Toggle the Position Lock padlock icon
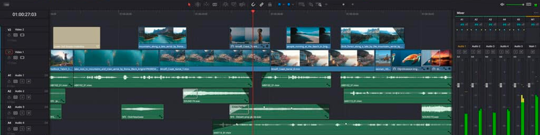Viewport: 540px width, 135px height. click(x=270, y=5)
